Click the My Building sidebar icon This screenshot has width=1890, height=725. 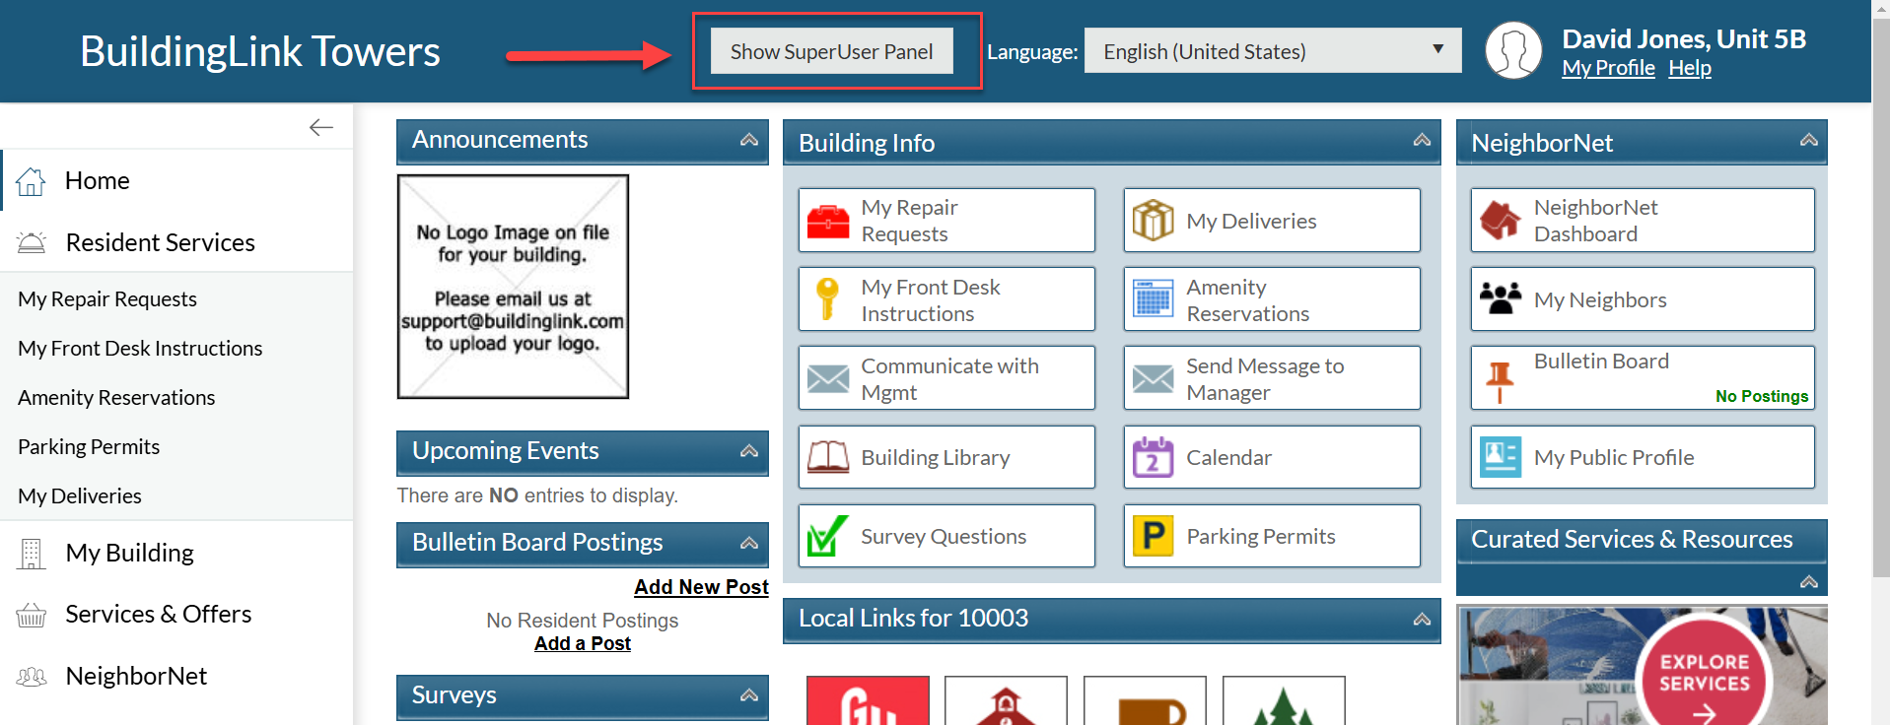tap(32, 554)
